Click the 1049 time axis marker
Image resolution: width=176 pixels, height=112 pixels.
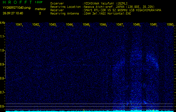click(153, 24)
